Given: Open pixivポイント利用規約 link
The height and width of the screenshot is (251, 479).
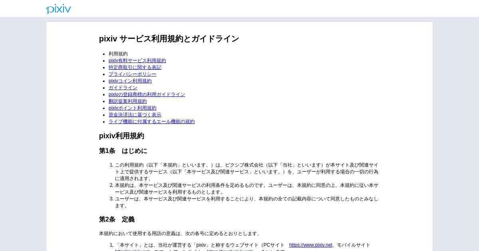Looking at the screenshot, I should tap(133, 108).
